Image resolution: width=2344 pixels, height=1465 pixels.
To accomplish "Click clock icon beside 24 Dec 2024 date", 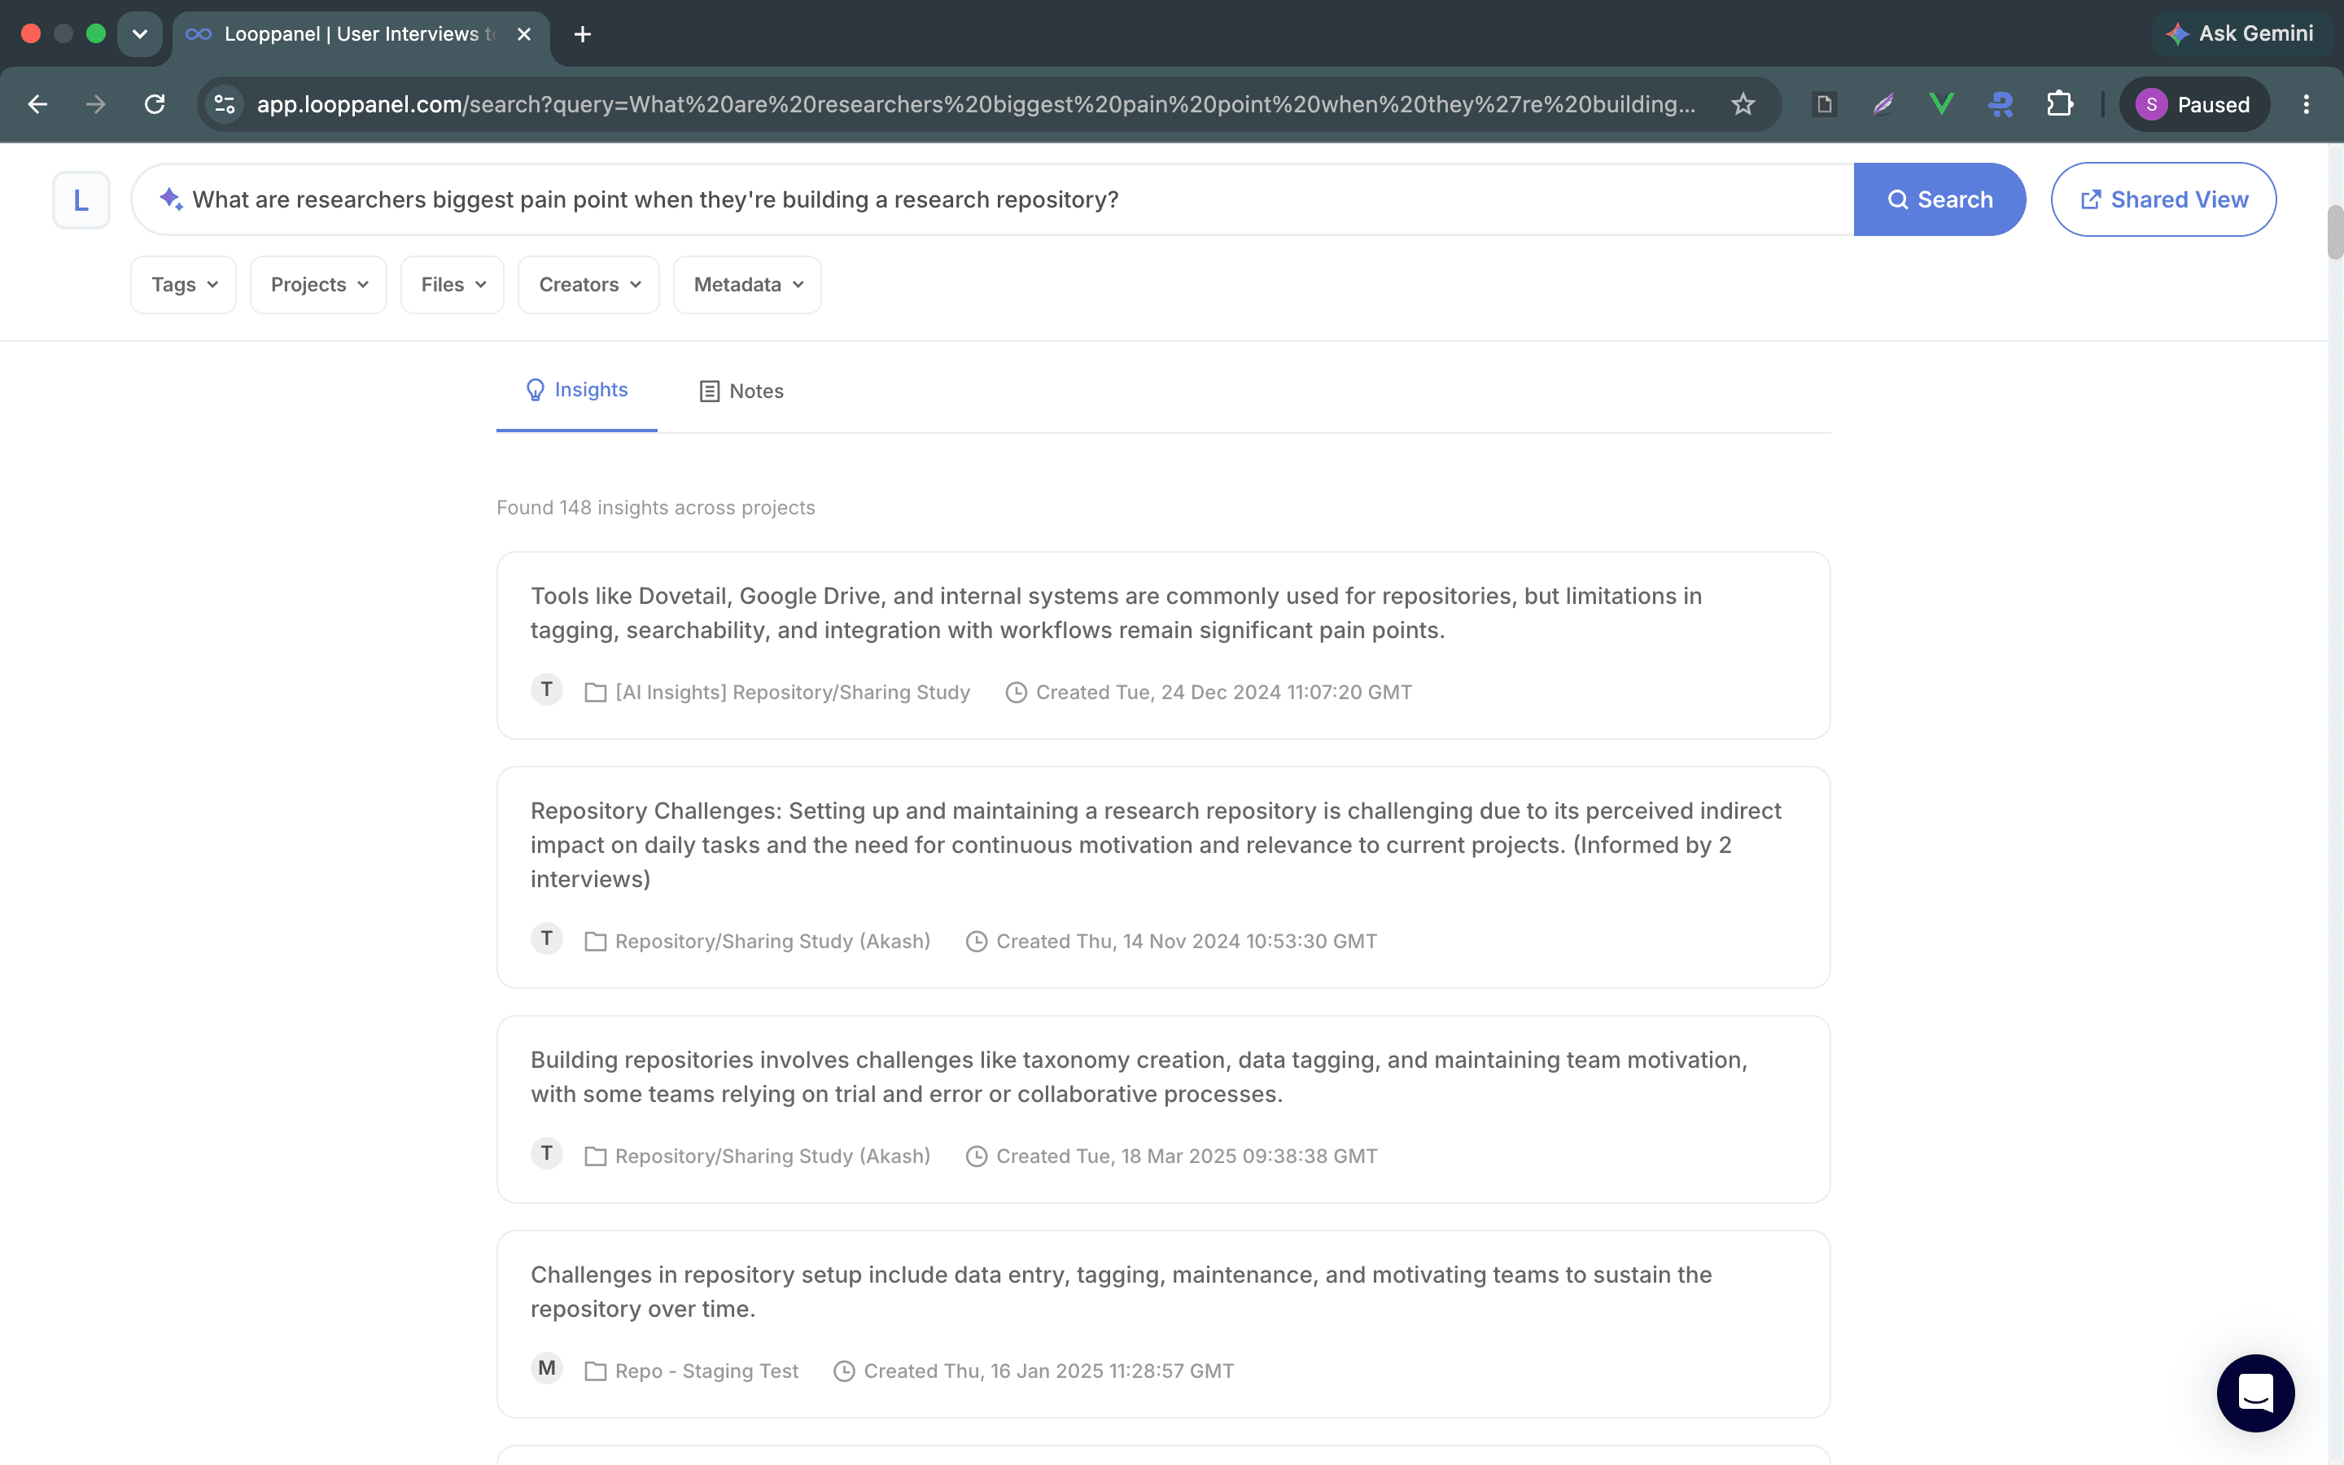I will pyautogui.click(x=1016, y=693).
